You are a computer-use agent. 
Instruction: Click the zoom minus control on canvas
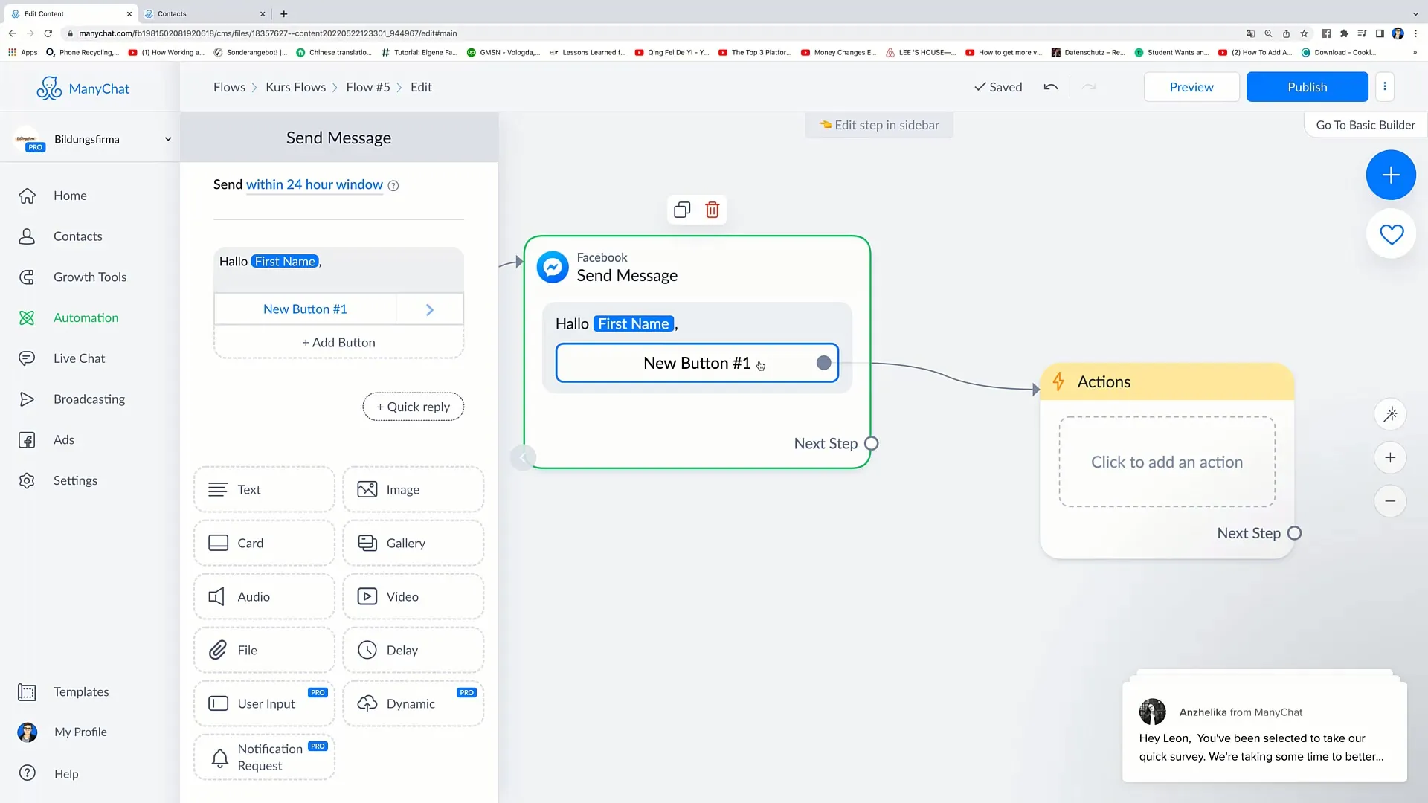click(x=1392, y=501)
